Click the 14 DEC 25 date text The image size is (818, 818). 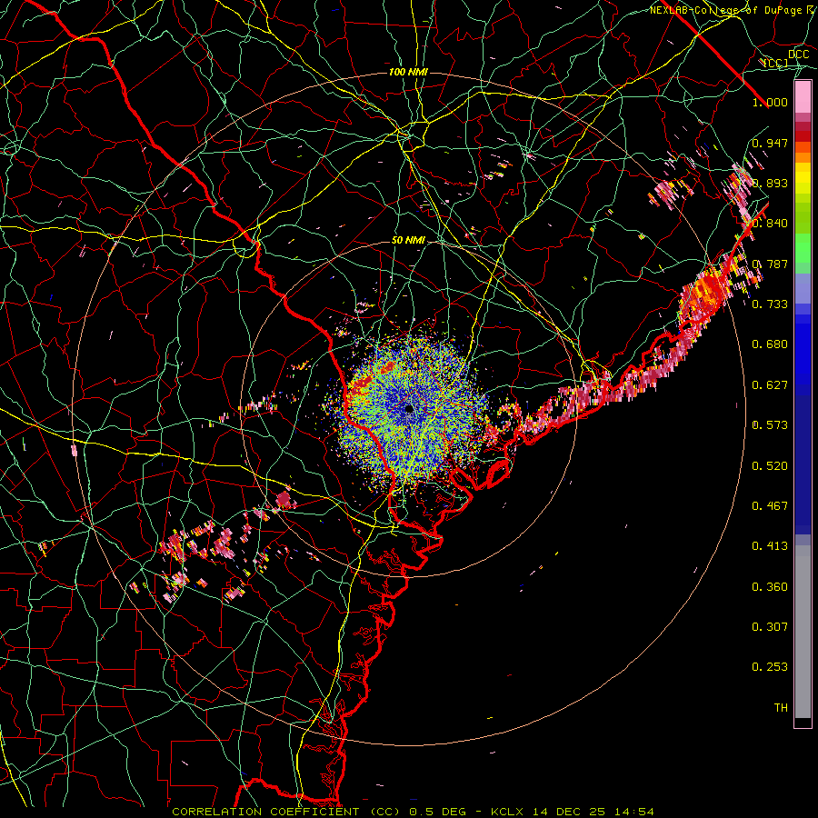click(570, 812)
